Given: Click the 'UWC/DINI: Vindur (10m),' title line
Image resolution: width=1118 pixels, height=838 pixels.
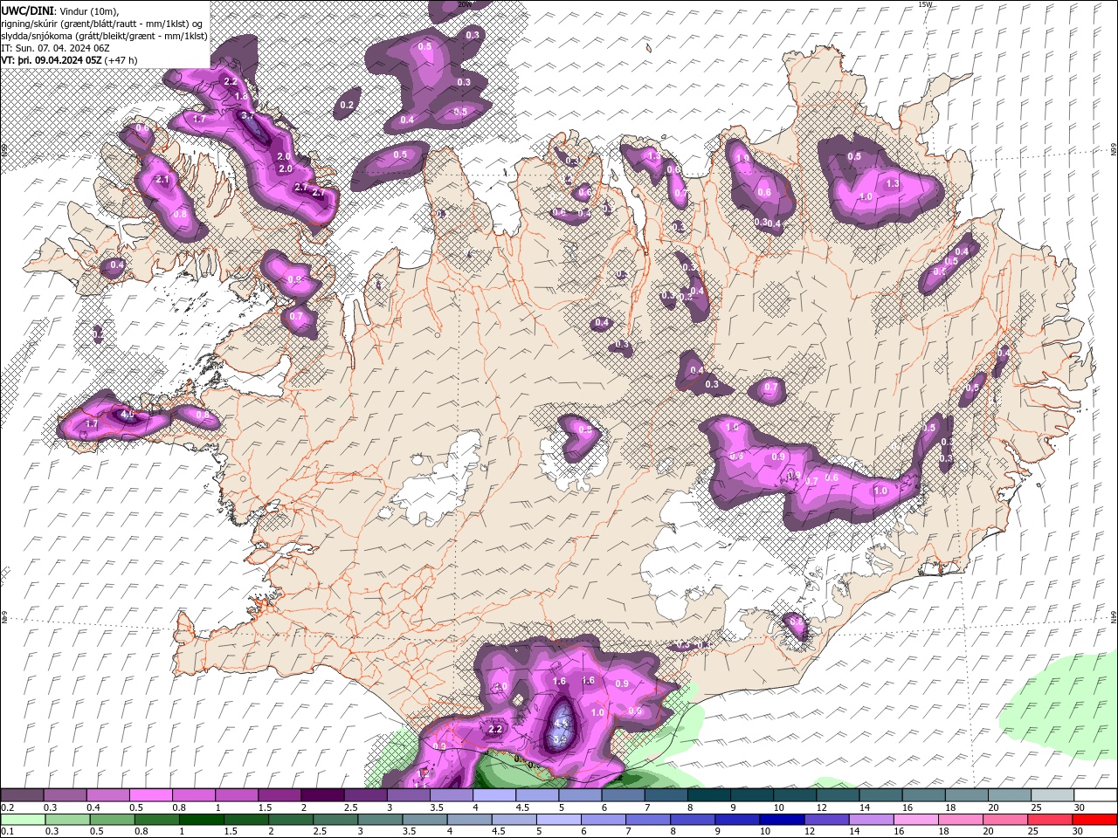Looking at the screenshot, I should 61,10.
